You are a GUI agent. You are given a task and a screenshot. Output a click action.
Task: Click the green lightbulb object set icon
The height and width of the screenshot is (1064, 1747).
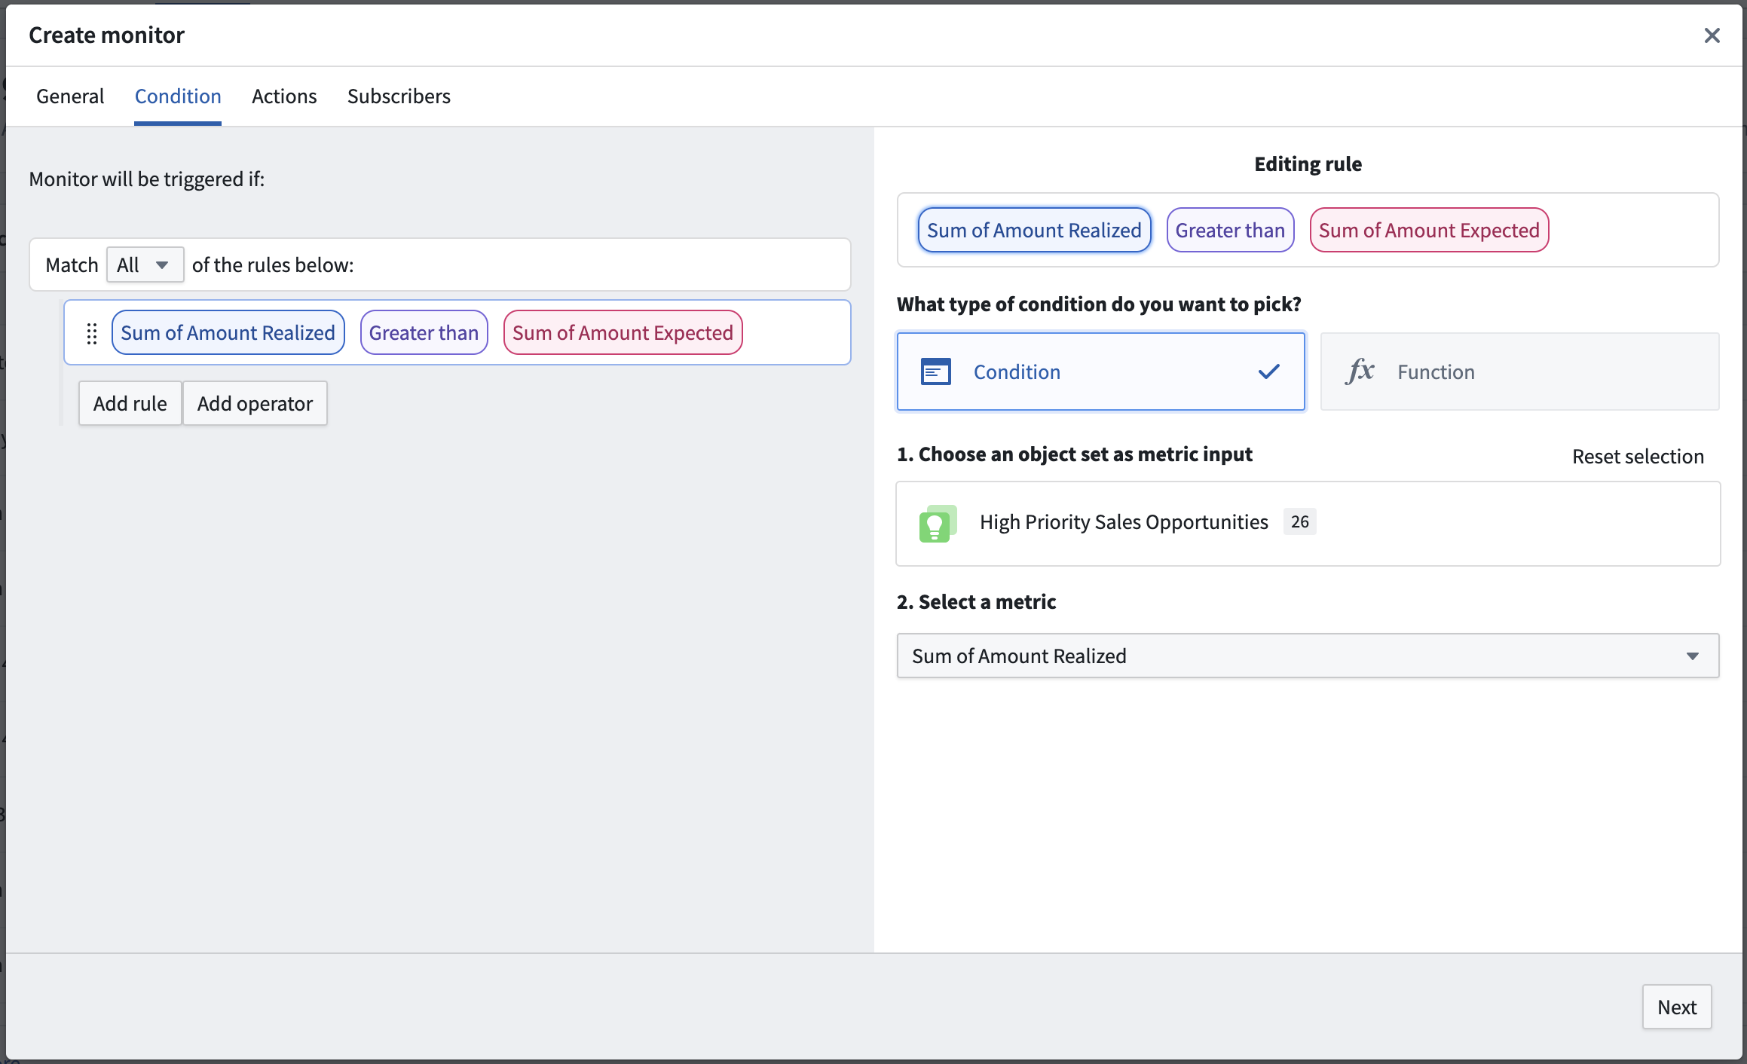click(x=938, y=524)
